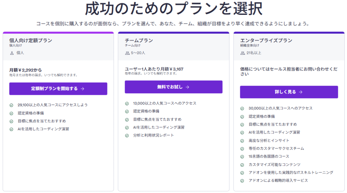This screenshot has height=193, width=347.
Task: Click checkmark icon beside 15言語の各国語のコース
Action: [242, 157]
